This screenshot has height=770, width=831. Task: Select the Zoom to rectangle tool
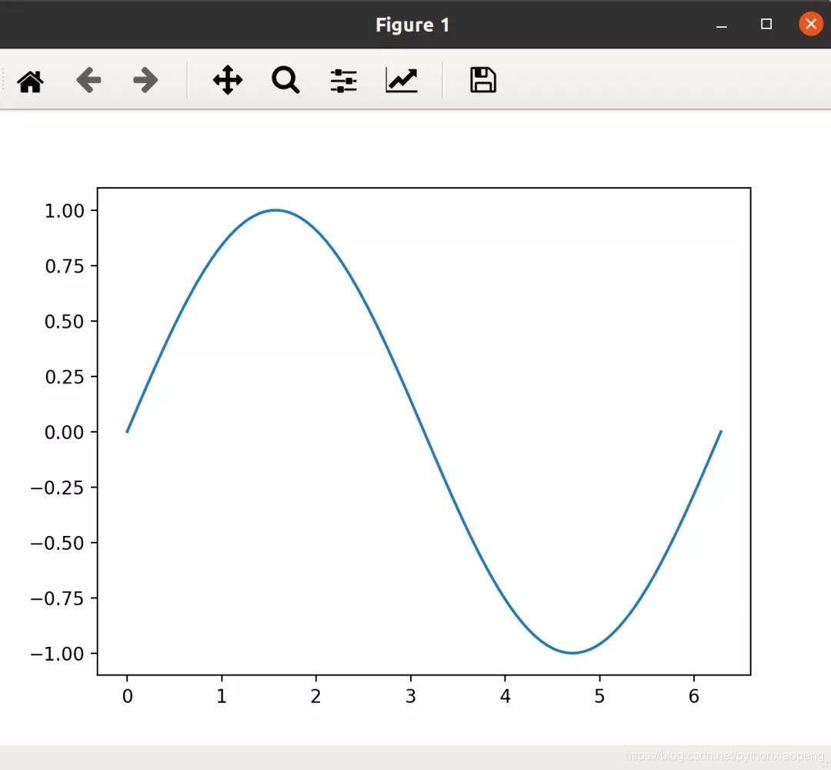(285, 80)
